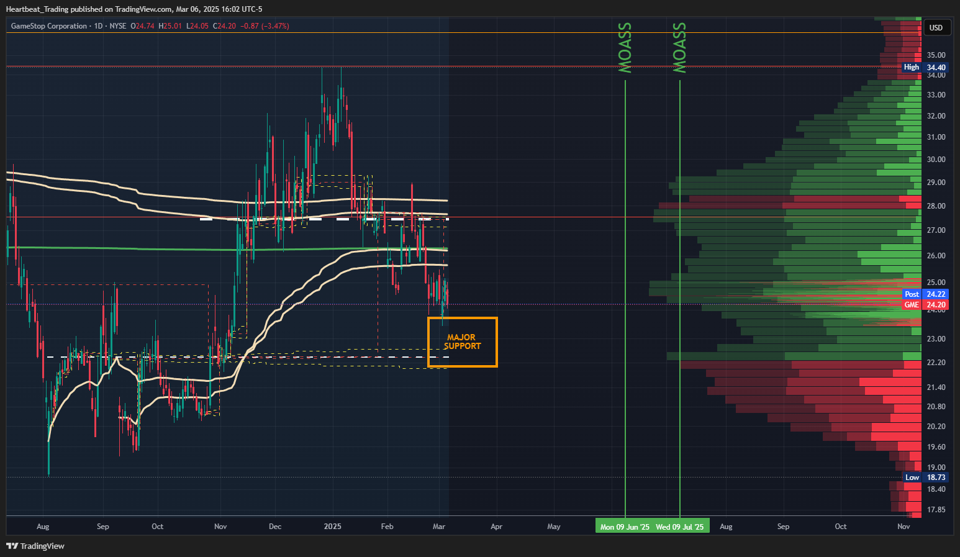Screen dimensions: 960x557
Task: Click the Mon 09 Jun '25 date marker
Action: [625, 527]
